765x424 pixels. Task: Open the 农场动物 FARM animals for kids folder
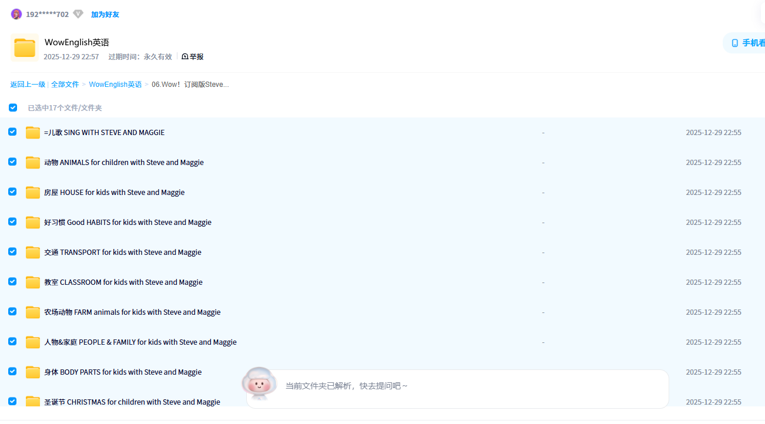click(x=132, y=312)
